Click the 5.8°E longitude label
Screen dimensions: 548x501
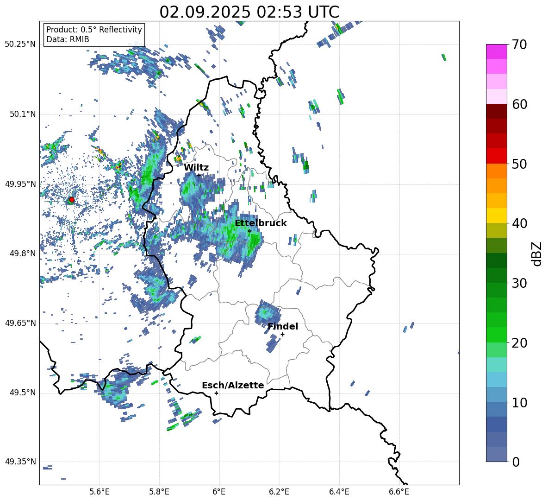(159, 492)
